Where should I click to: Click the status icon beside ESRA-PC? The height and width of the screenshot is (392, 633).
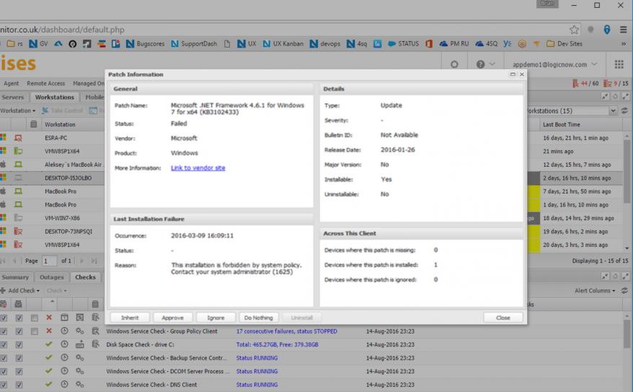click(x=18, y=138)
